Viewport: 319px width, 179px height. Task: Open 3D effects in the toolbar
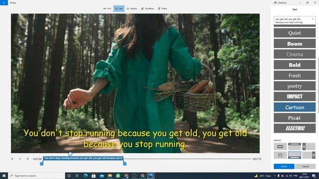coord(148,8)
